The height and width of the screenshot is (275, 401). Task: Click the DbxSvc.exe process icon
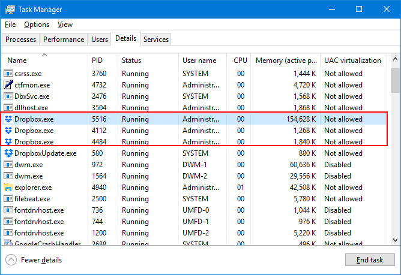pyautogui.click(x=8, y=96)
